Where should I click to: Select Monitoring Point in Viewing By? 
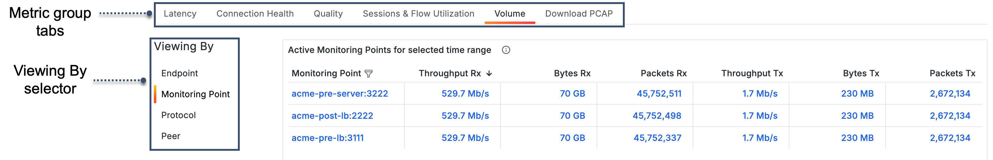[196, 94]
